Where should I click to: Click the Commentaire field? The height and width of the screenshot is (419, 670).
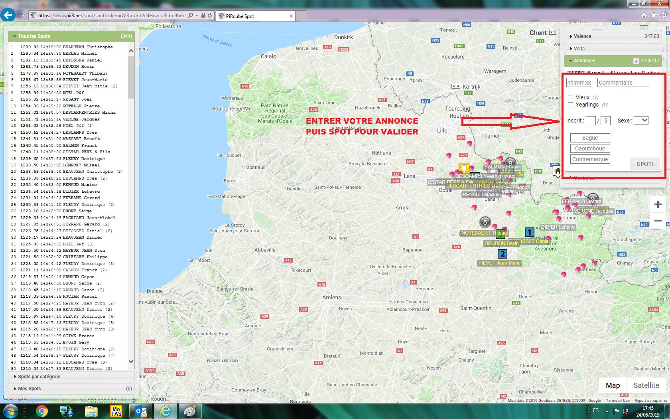tap(623, 83)
